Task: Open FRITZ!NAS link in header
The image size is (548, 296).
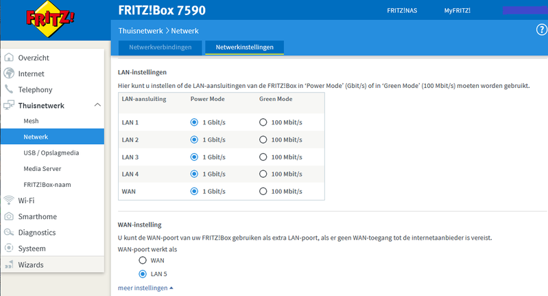Action: point(402,10)
